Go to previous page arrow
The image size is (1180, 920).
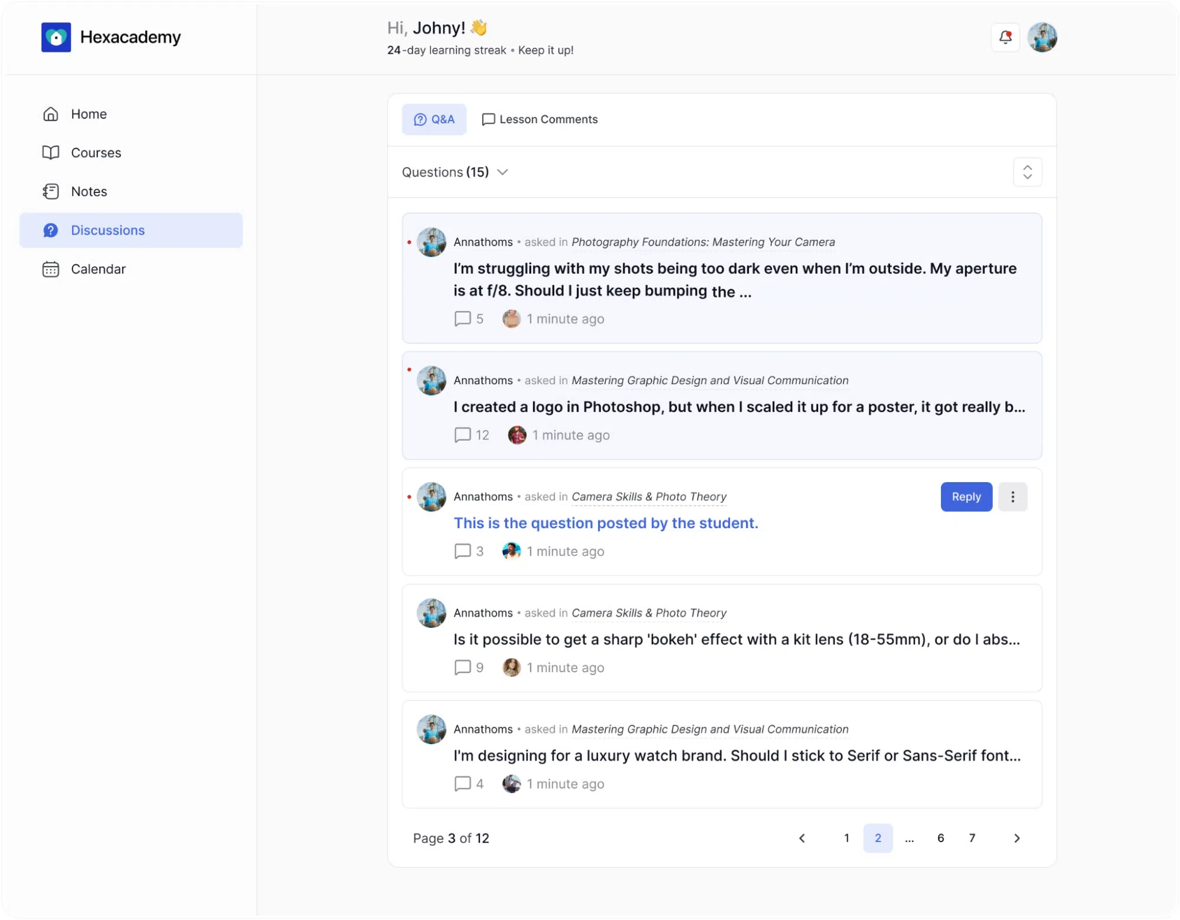click(802, 839)
